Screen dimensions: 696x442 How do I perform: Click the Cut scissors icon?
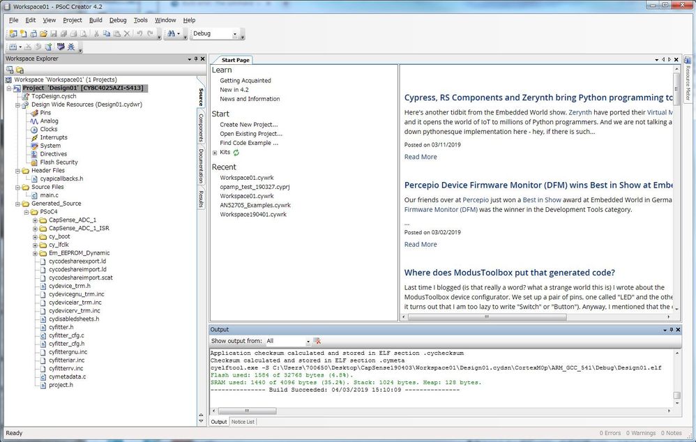[x=96, y=33]
